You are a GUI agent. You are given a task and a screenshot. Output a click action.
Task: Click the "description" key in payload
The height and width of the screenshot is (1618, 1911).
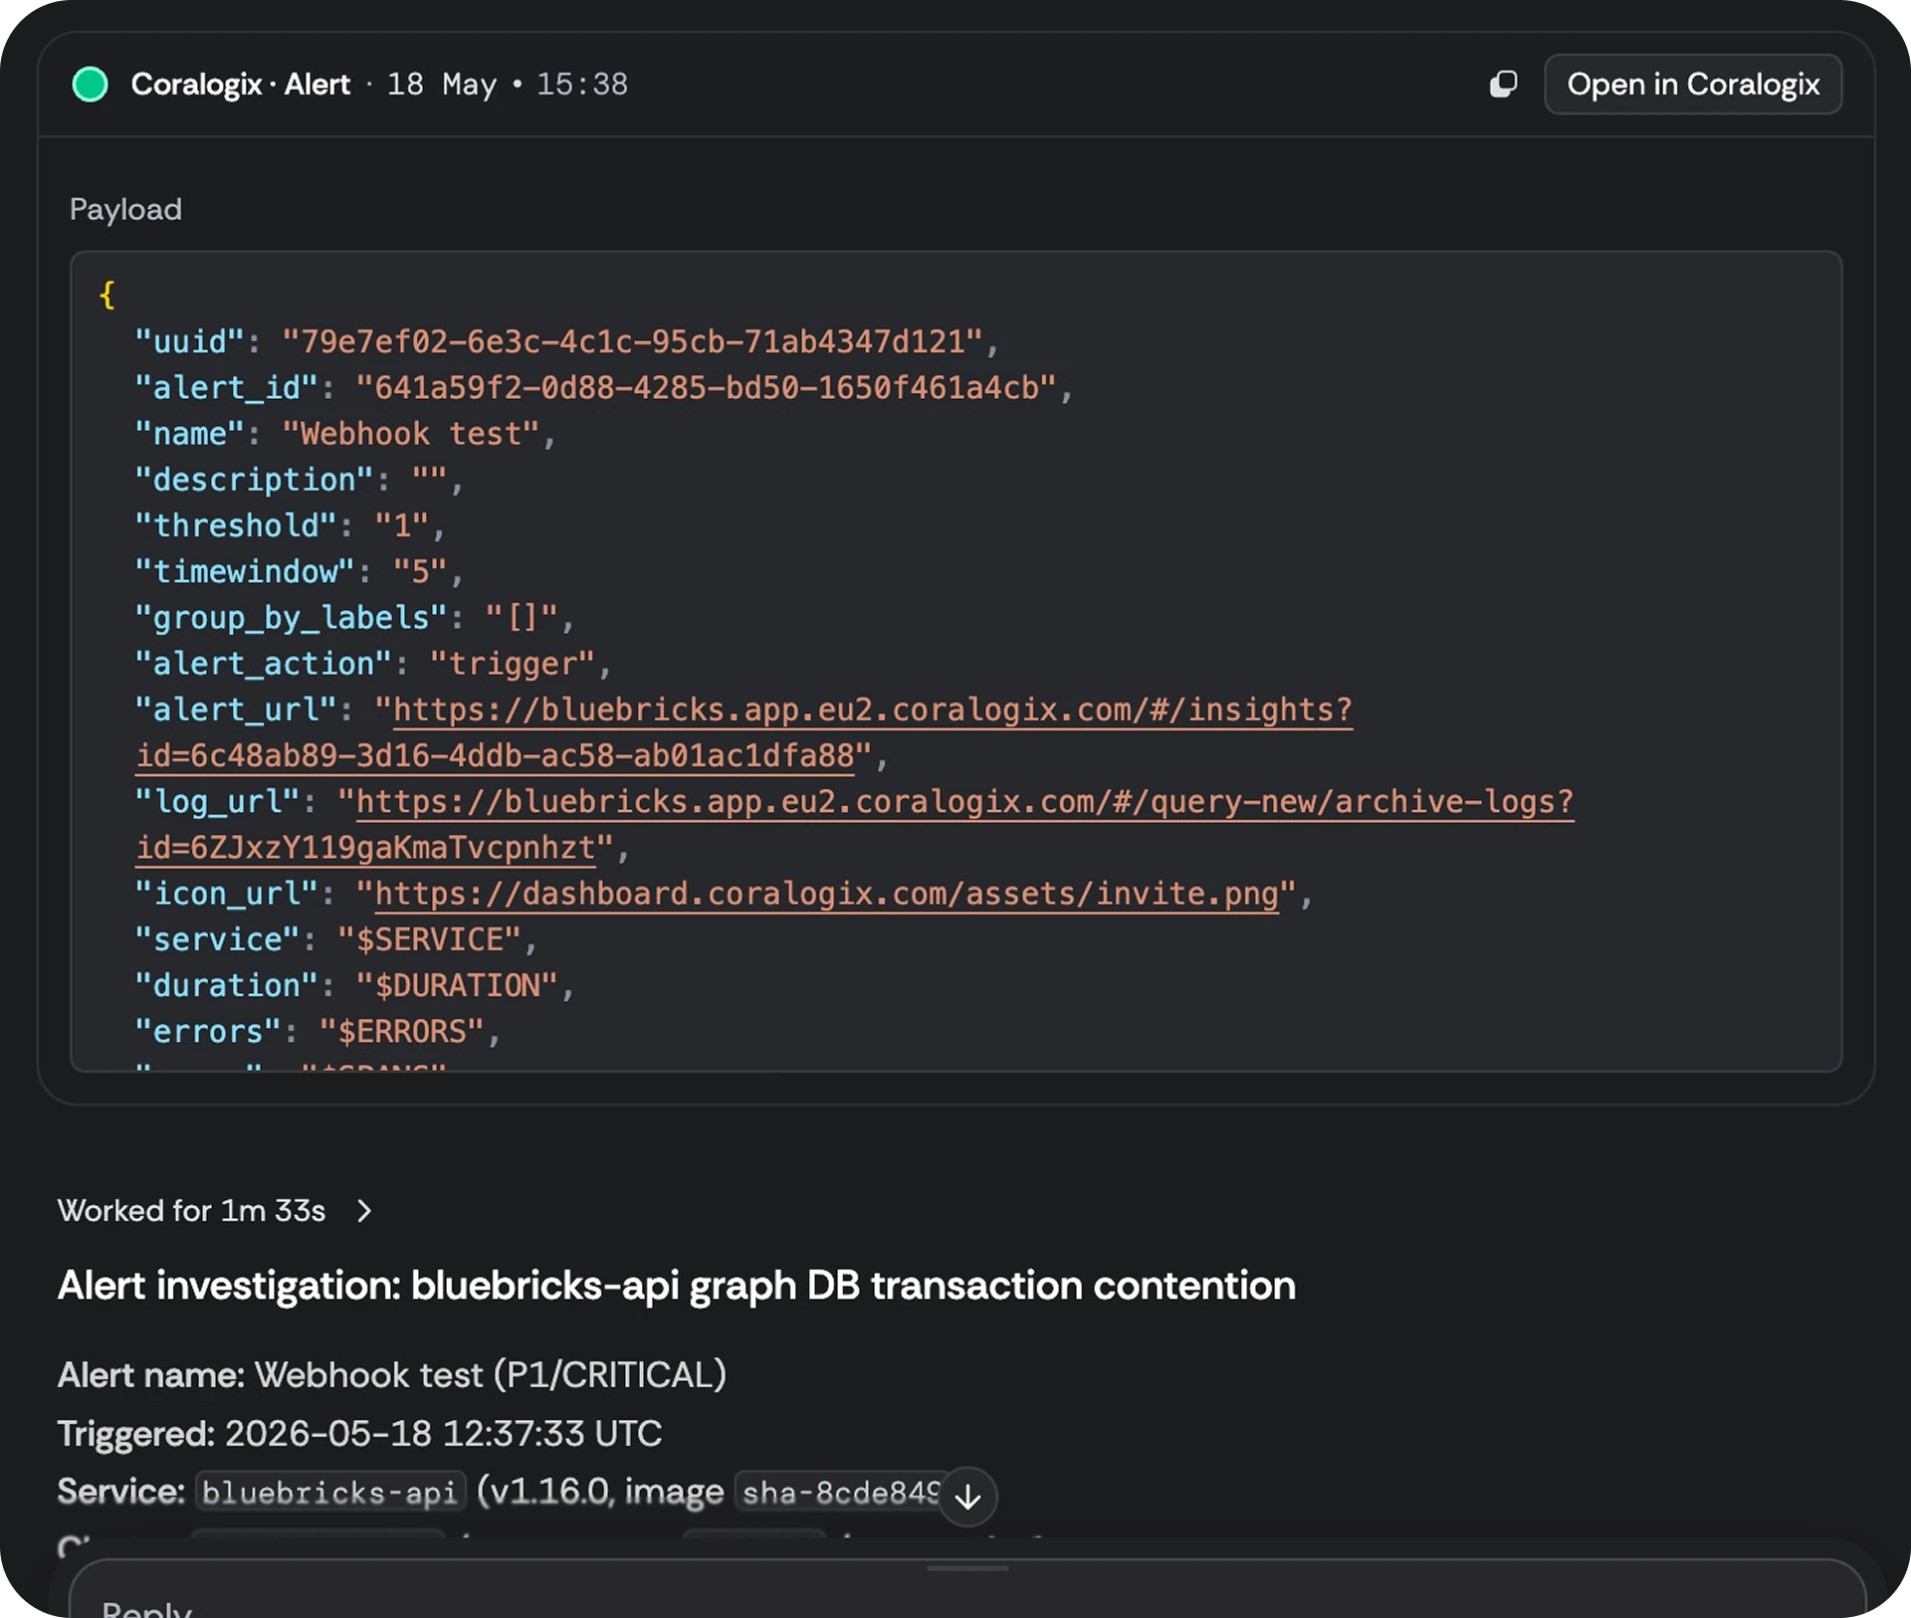click(x=254, y=480)
